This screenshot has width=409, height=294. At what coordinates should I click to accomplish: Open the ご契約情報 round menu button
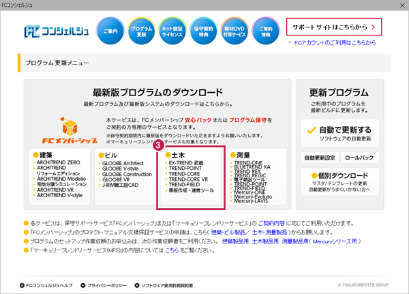[x=266, y=31]
